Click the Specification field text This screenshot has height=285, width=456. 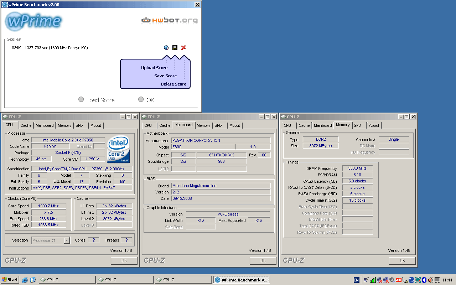(82, 169)
